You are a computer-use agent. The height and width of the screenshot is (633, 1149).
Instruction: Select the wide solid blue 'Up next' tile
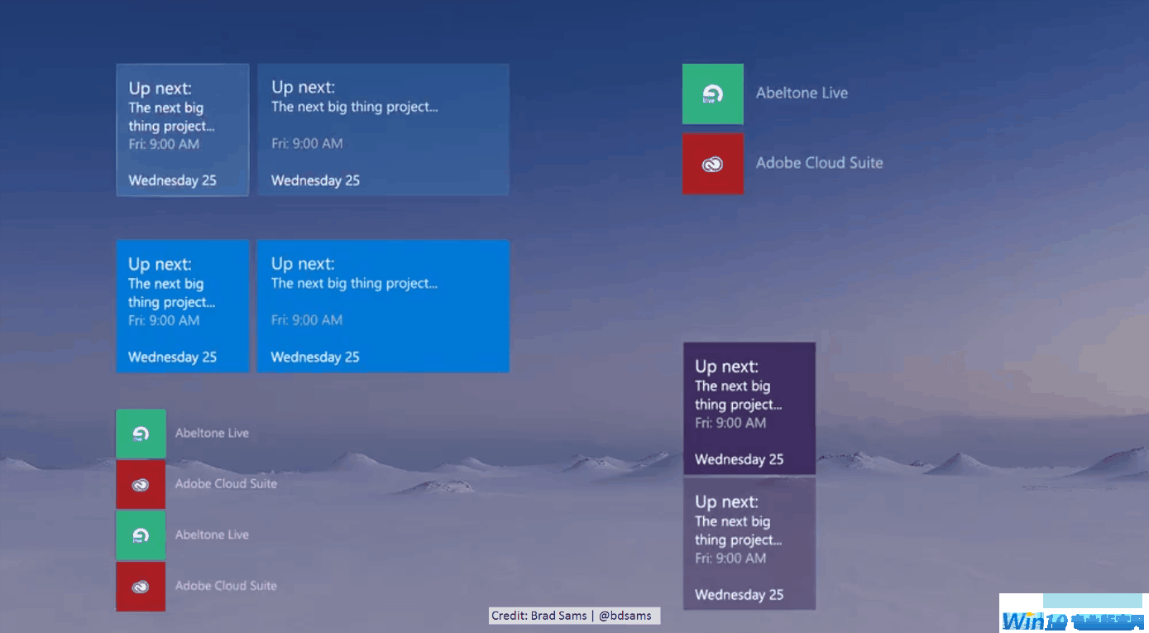click(x=383, y=306)
